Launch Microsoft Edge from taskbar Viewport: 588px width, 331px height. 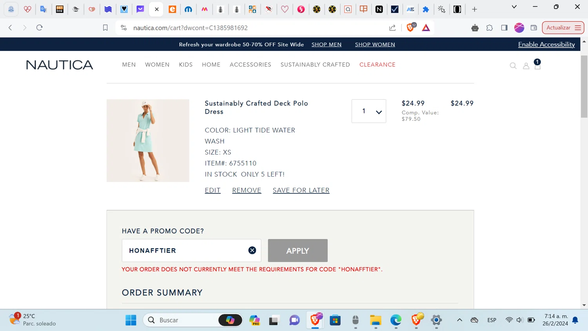point(396,320)
